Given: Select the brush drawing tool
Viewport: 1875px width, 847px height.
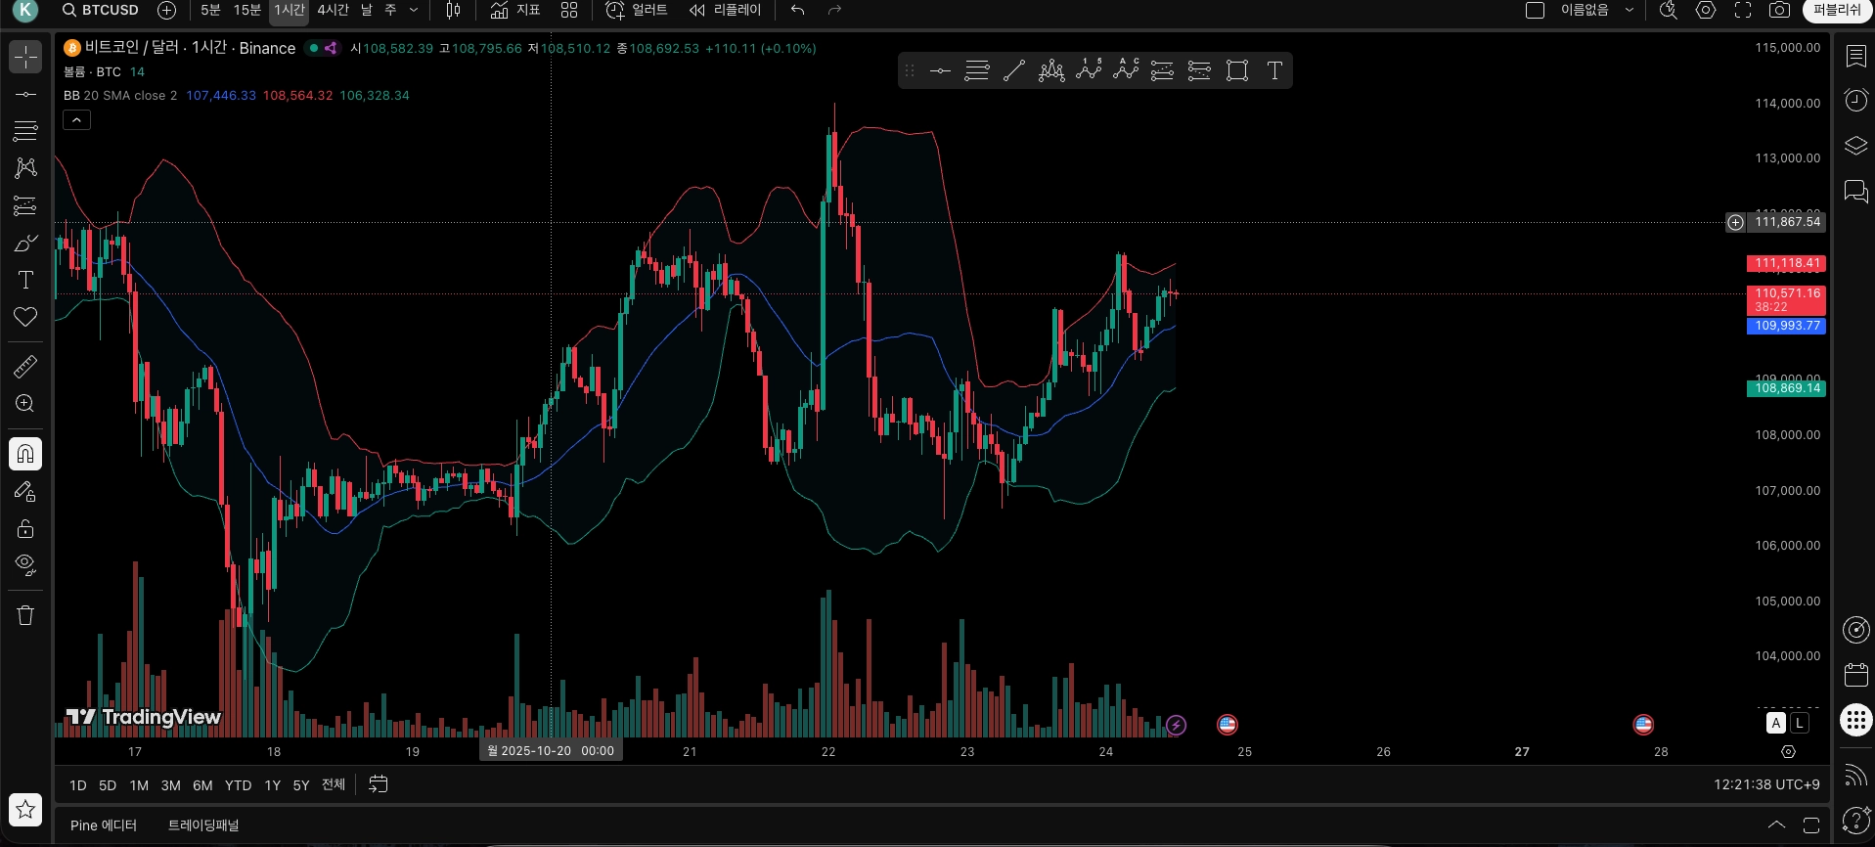Looking at the screenshot, I should 25,243.
